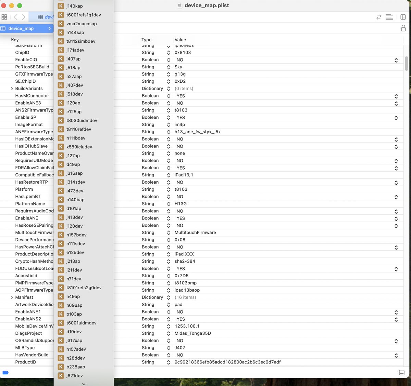Toggle the text lines view icon
Image resolution: width=411 pixels, height=386 pixels.
(x=389, y=17)
